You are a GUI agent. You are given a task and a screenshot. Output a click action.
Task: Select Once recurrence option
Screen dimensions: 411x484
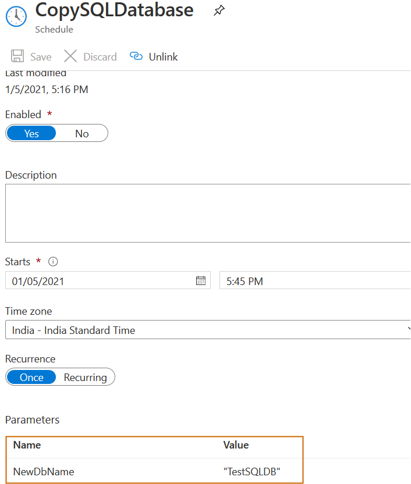pyautogui.click(x=31, y=377)
